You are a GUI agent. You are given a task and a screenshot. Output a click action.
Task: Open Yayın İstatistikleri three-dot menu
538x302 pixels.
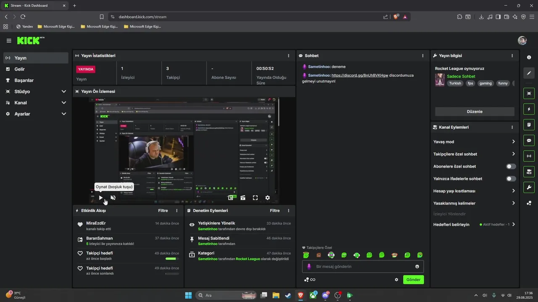(x=288, y=55)
